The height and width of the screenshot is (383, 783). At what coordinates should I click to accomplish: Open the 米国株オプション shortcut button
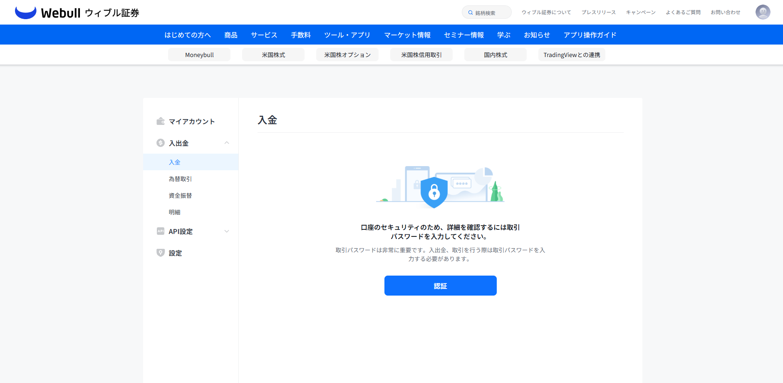347,55
